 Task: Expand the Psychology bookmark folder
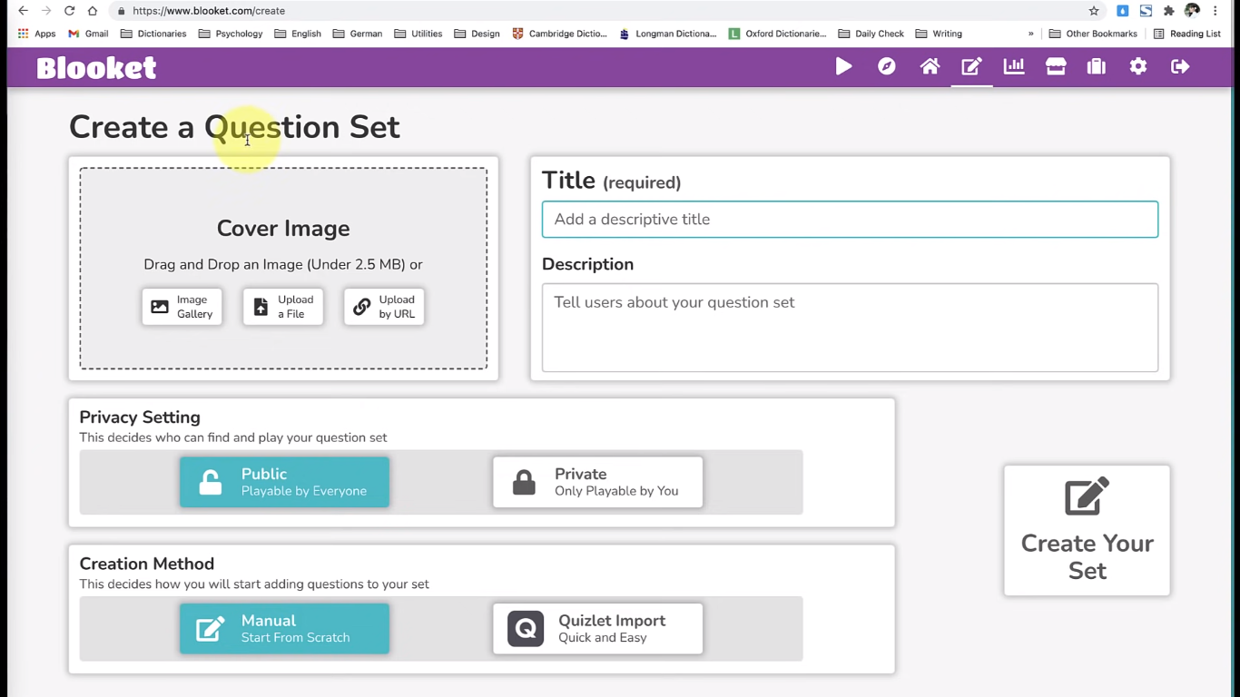point(231,34)
